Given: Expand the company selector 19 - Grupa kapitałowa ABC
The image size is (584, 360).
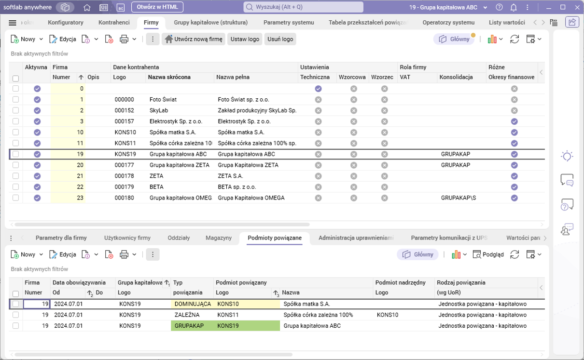Looking at the screenshot, I should (485, 7).
